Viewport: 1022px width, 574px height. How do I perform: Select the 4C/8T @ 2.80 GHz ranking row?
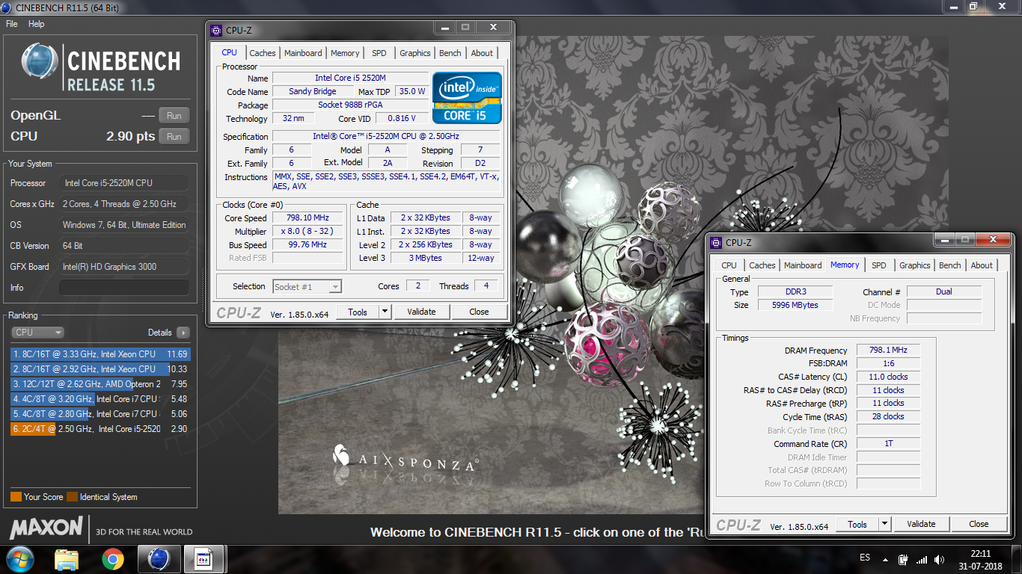[100, 414]
